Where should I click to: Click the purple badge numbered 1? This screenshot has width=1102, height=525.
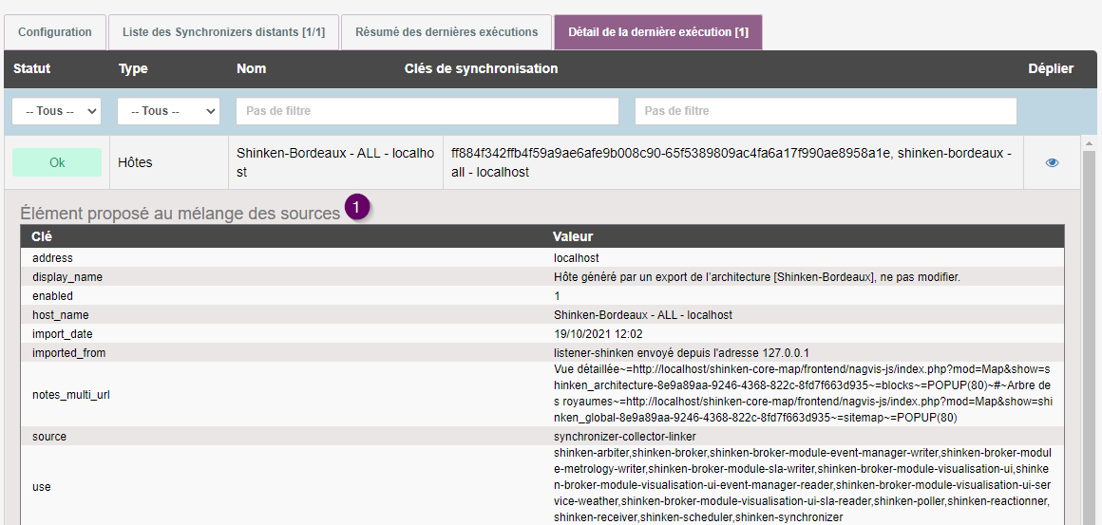tap(356, 209)
